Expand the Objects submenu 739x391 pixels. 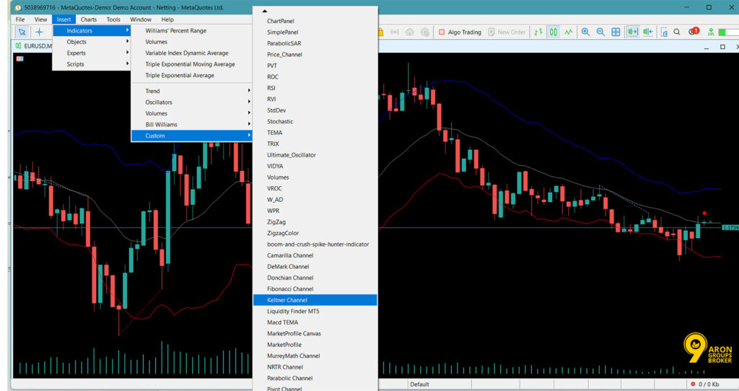click(92, 42)
